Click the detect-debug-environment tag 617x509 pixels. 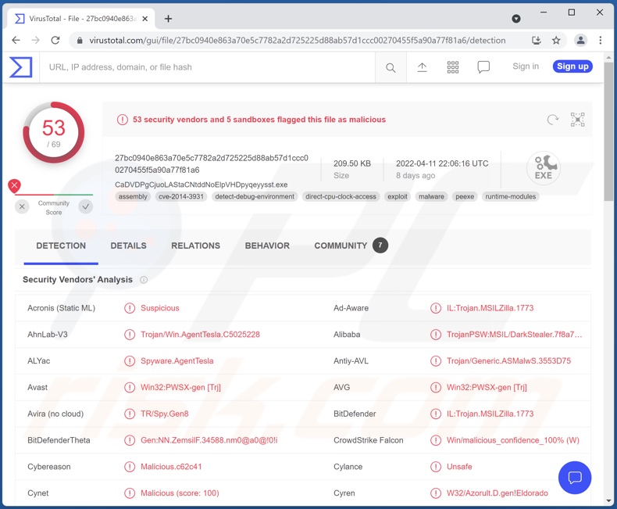(255, 196)
